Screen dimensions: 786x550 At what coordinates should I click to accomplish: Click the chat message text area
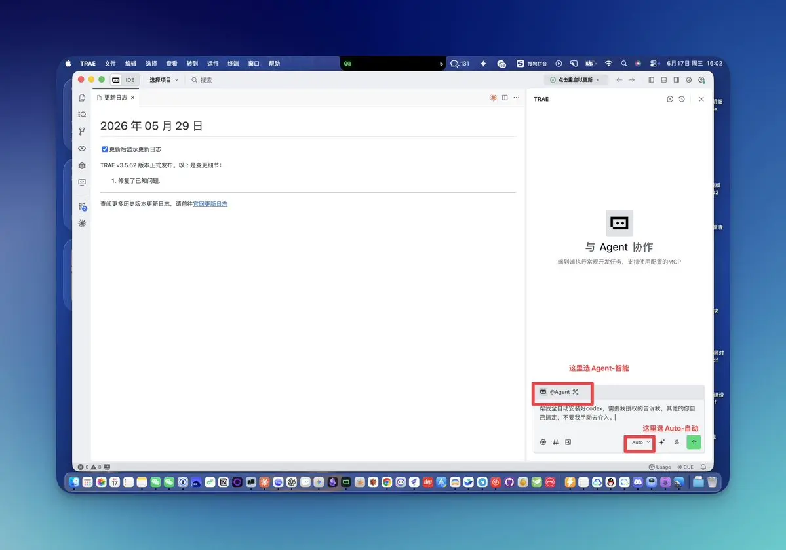tap(619, 413)
